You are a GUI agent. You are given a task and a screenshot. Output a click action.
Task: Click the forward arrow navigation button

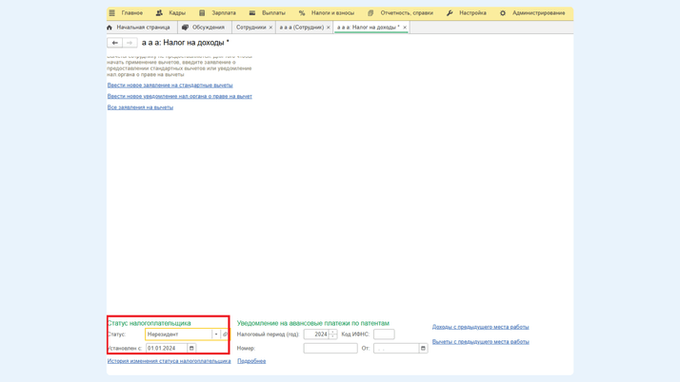(x=130, y=43)
